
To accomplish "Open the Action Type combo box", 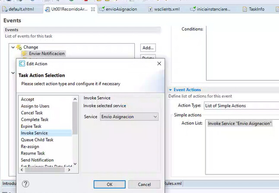I will pos(241,106).
